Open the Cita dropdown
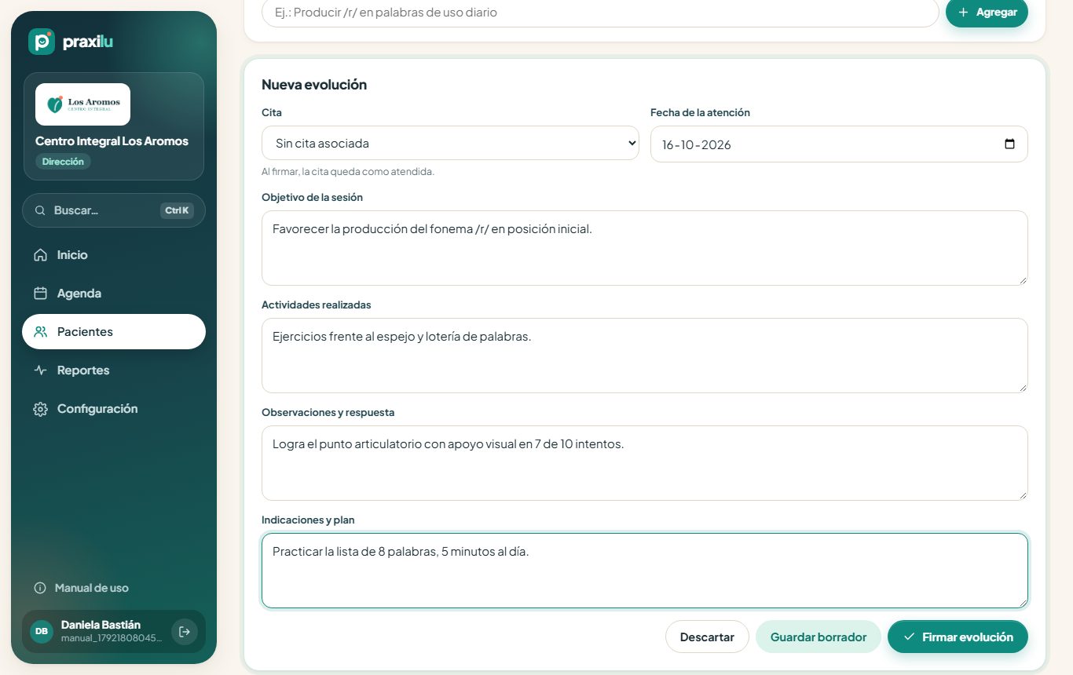Image resolution: width=1073 pixels, height=675 pixels. pyautogui.click(x=450, y=143)
